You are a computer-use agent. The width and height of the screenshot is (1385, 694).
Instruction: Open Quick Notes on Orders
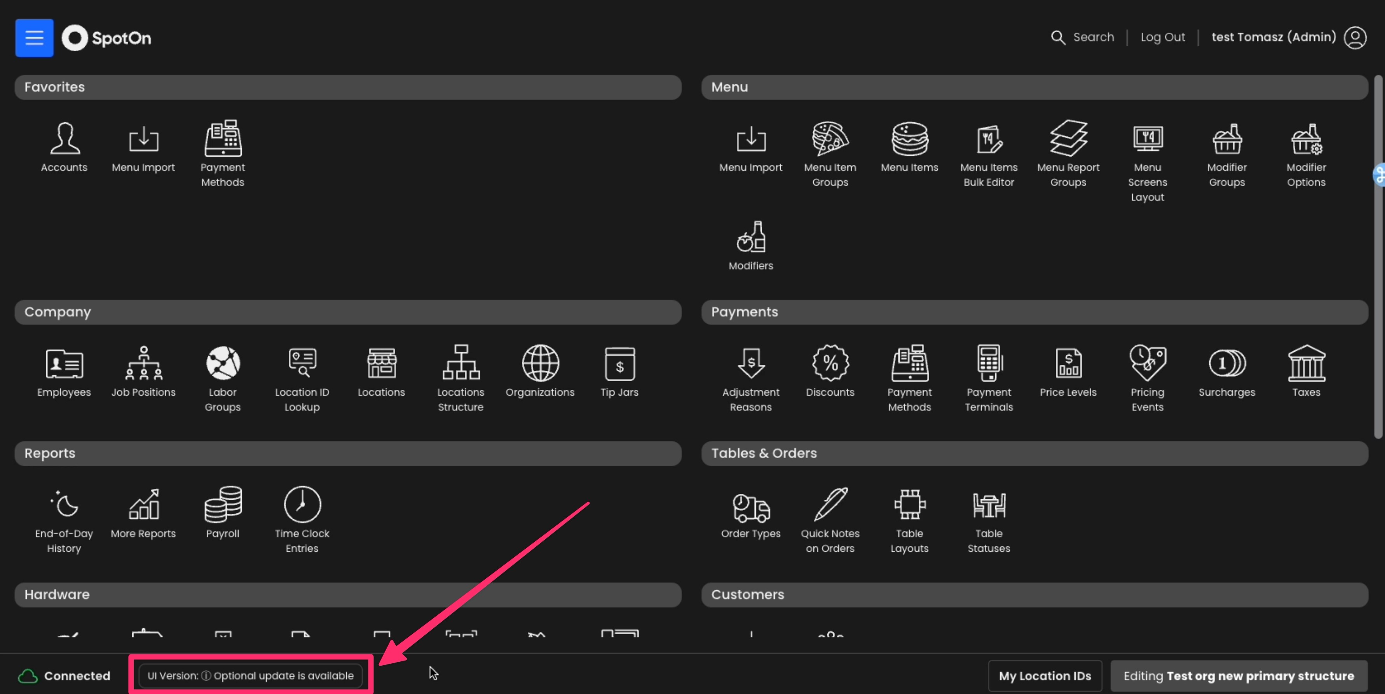830,520
